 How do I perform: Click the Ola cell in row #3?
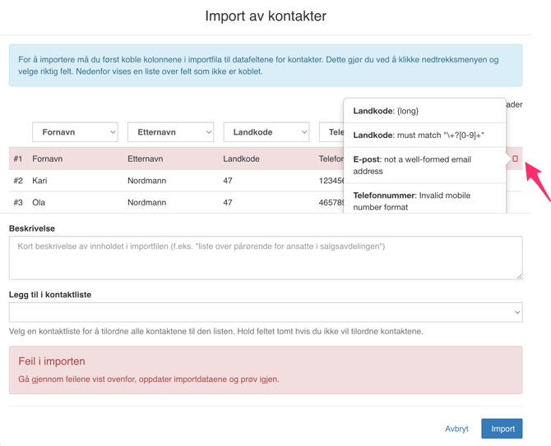point(39,202)
